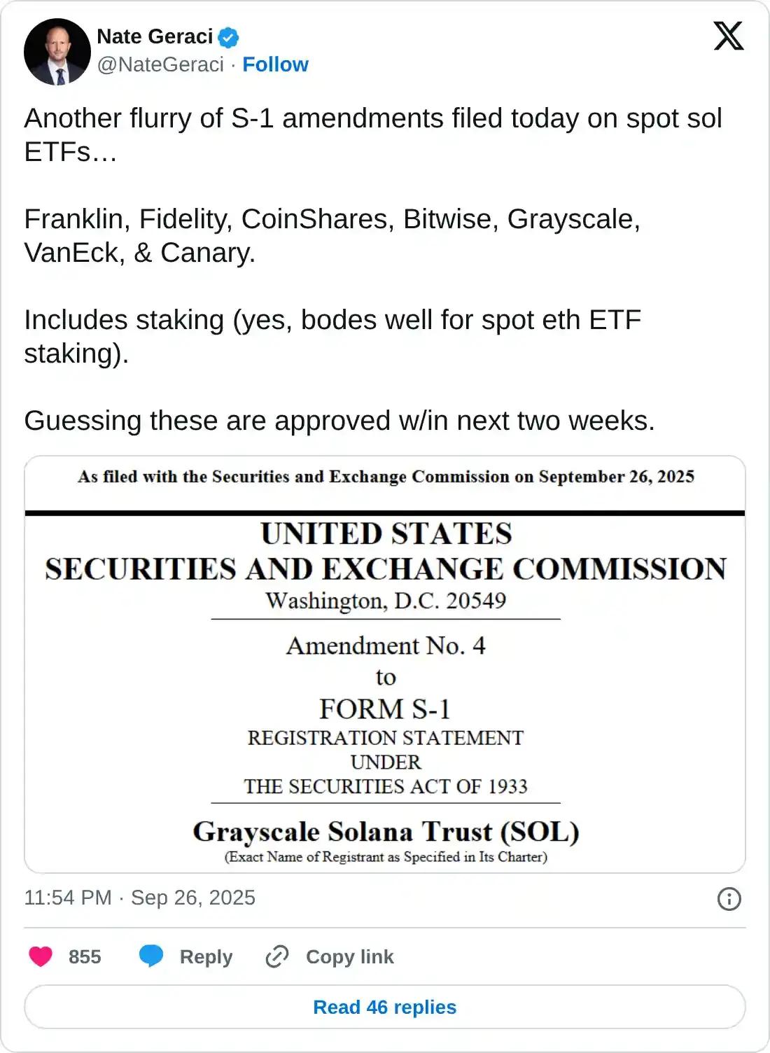
Task: Click the chain-link copy icon
Action: [277, 956]
